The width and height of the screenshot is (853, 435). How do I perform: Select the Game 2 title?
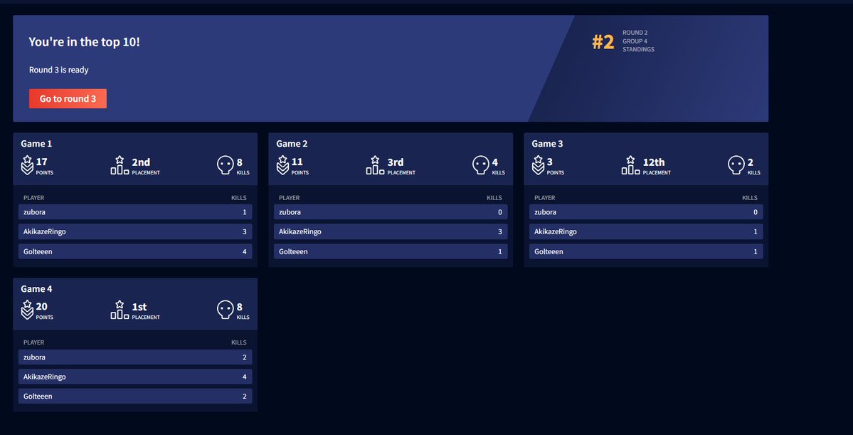[x=292, y=144]
